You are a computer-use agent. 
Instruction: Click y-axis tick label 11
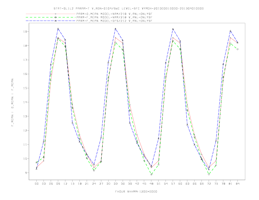pyautogui.click(x=25, y=144)
